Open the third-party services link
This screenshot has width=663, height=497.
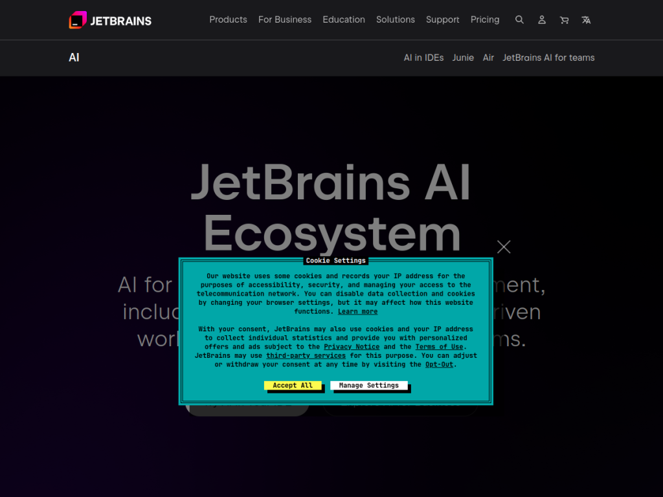click(x=306, y=356)
